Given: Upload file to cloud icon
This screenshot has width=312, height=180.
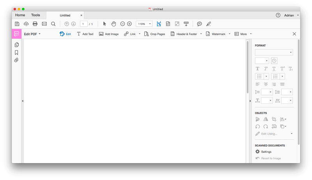Looking at the screenshot, I should pos(26,24).
